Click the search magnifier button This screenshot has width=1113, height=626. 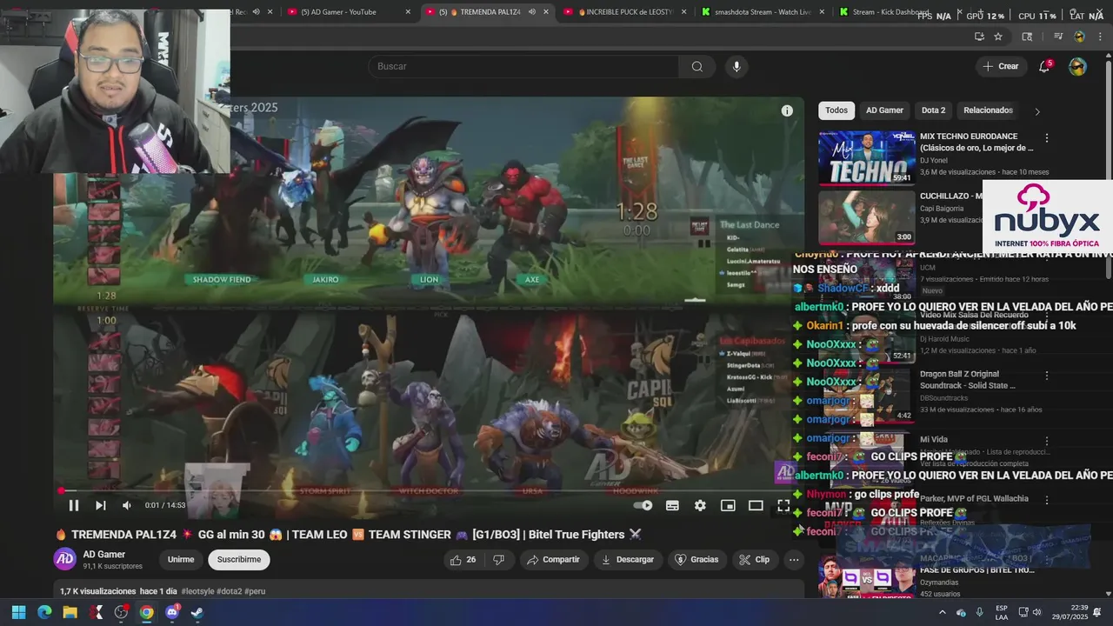coord(697,66)
